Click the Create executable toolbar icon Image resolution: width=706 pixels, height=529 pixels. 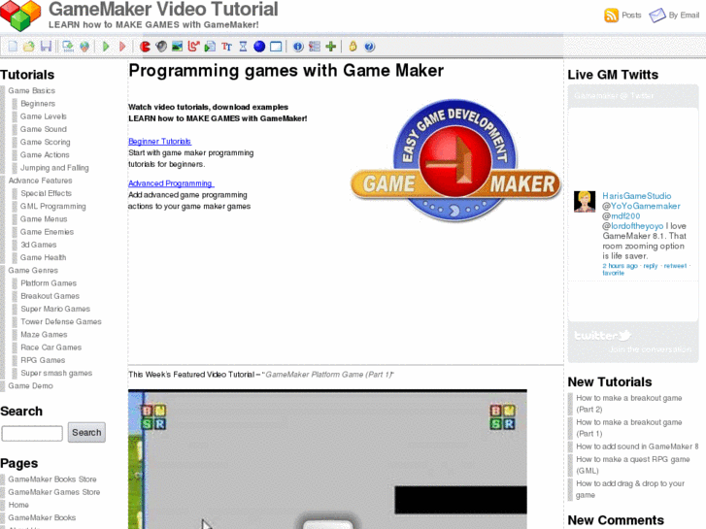68,47
